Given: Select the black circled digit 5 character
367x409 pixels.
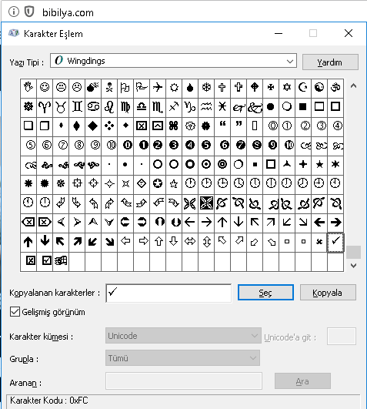Looking at the screenshot, I should pos(206,146).
